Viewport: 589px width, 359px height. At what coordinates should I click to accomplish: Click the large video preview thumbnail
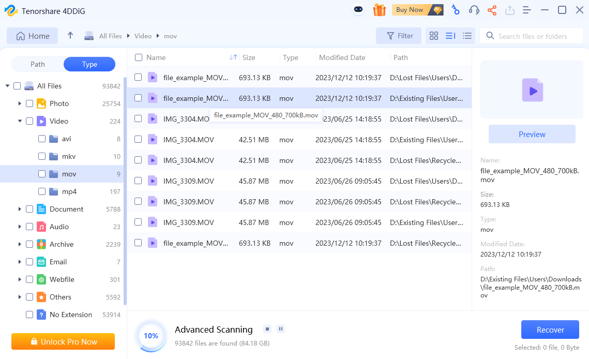[532, 90]
